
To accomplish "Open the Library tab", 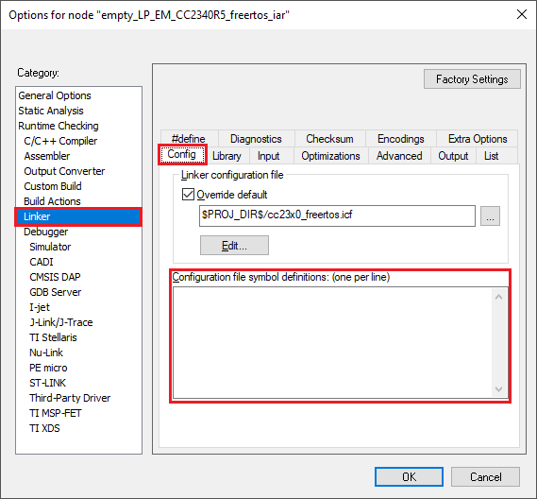I will click(x=227, y=156).
